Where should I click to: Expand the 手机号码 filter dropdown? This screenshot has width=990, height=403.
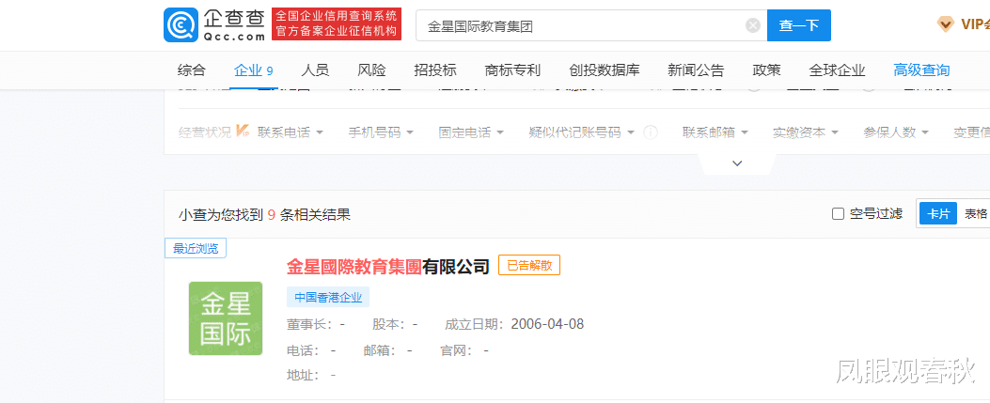click(x=381, y=132)
